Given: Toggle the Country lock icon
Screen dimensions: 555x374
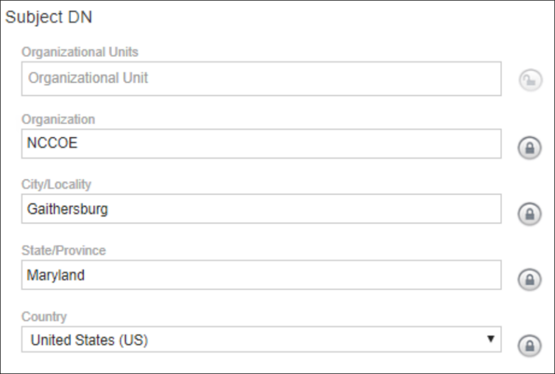Looking at the screenshot, I should click(530, 345).
